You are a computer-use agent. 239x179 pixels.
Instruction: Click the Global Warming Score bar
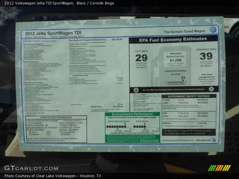[116, 126]
